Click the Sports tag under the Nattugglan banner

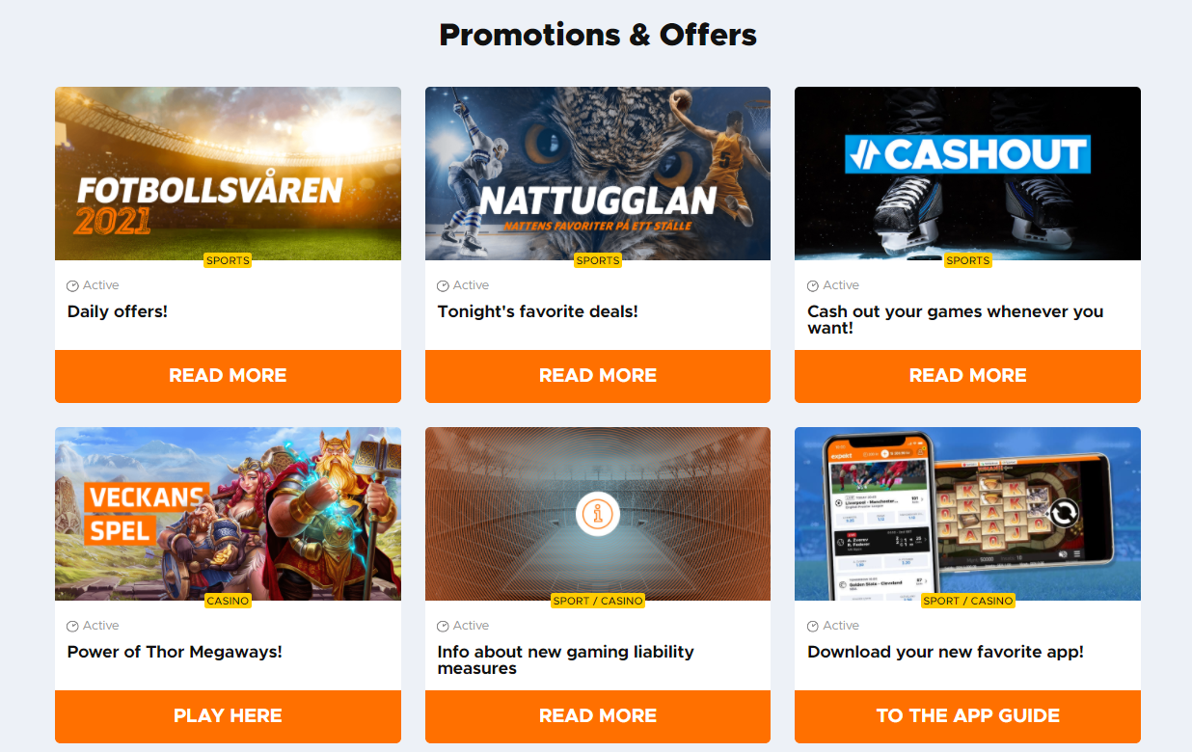click(x=598, y=260)
